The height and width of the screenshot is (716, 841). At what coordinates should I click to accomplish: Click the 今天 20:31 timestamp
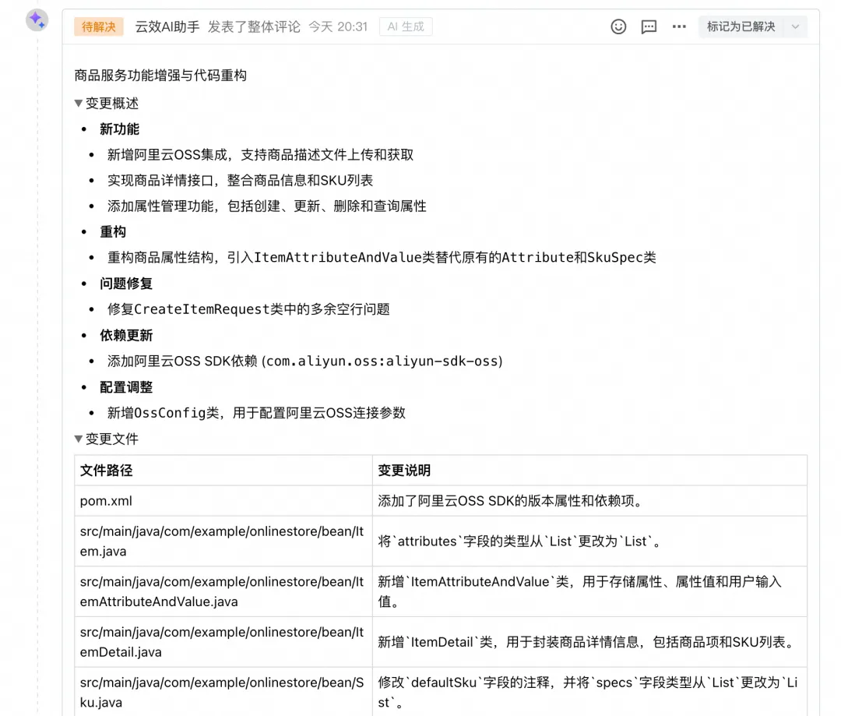pos(338,26)
